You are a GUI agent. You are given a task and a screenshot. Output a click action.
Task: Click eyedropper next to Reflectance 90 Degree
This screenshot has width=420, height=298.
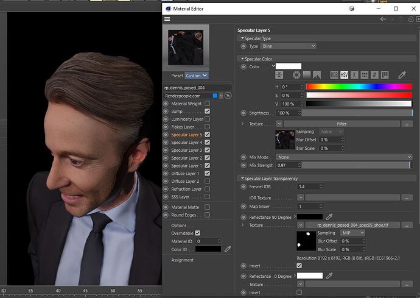329,216
